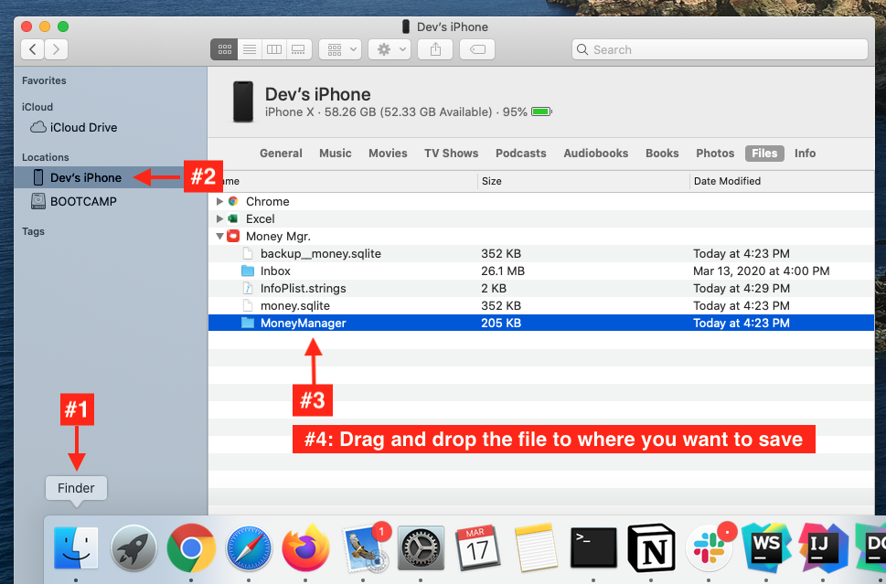Screen dimensions: 886x584
Task: Click the Inbox folder icon
Action: (248, 271)
